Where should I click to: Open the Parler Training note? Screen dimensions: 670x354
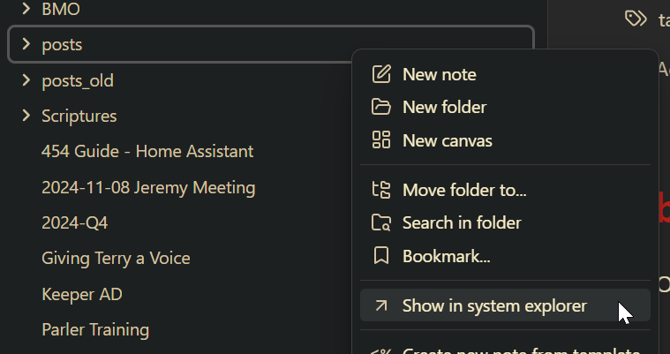95,329
